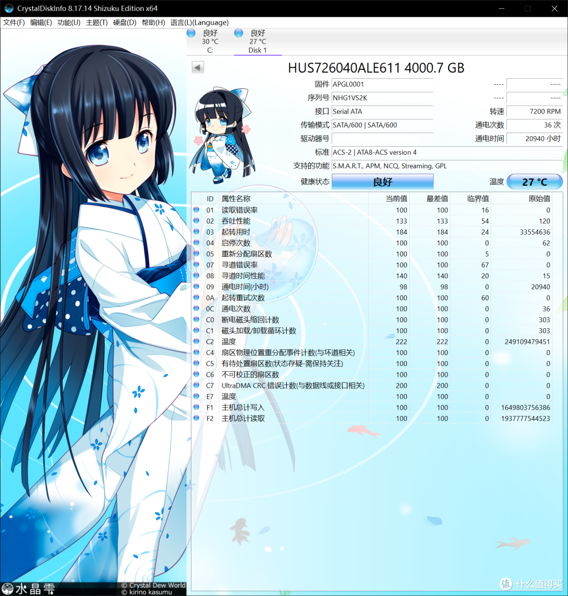Viewport: 568px width, 596px height.
Task: Click the CrystalDiskInfo title bar icon
Action: pos(8,8)
